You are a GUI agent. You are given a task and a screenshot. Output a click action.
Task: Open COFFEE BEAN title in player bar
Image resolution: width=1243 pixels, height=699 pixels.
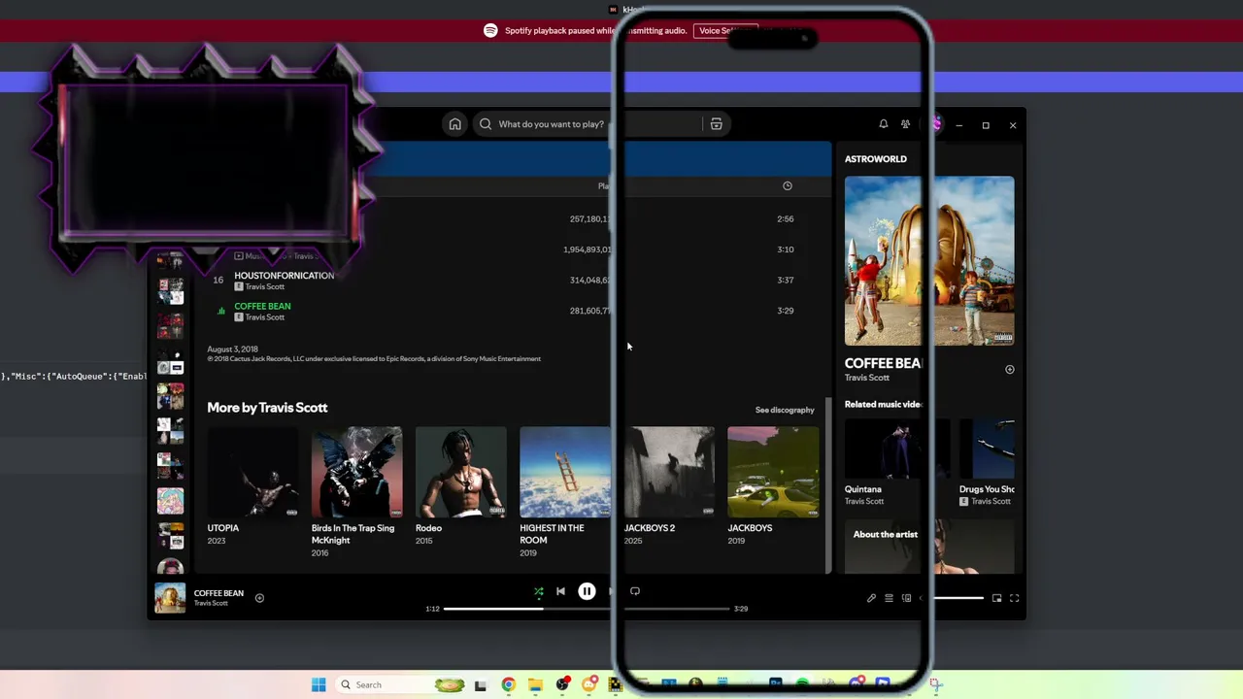(x=218, y=593)
